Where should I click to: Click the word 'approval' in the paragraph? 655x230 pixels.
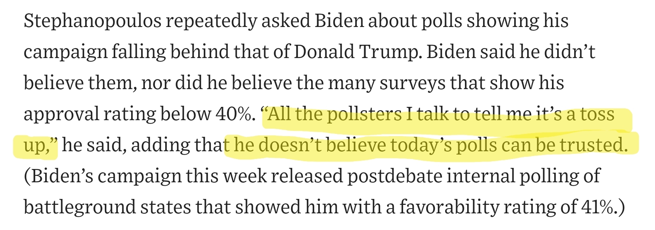pyautogui.click(x=60, y=114)
